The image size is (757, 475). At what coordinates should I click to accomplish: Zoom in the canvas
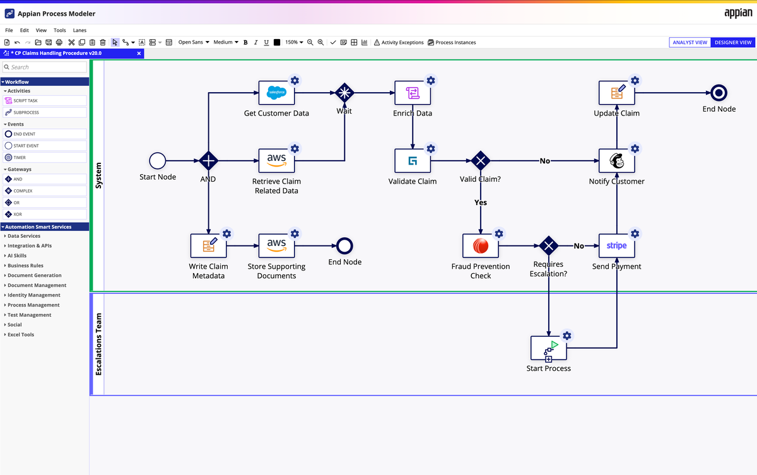pyautogui.click(x=320, y=42)
